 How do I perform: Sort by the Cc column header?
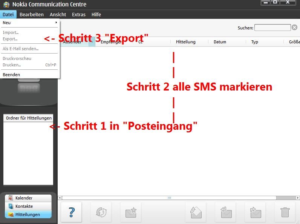pos(152,42)
